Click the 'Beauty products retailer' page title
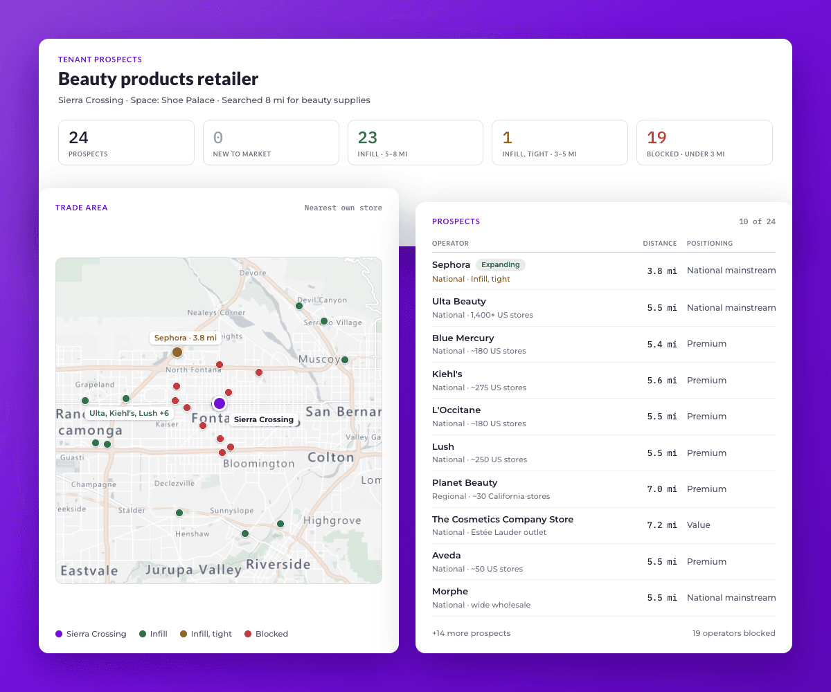The image size is (831, 692). (159, 79)
